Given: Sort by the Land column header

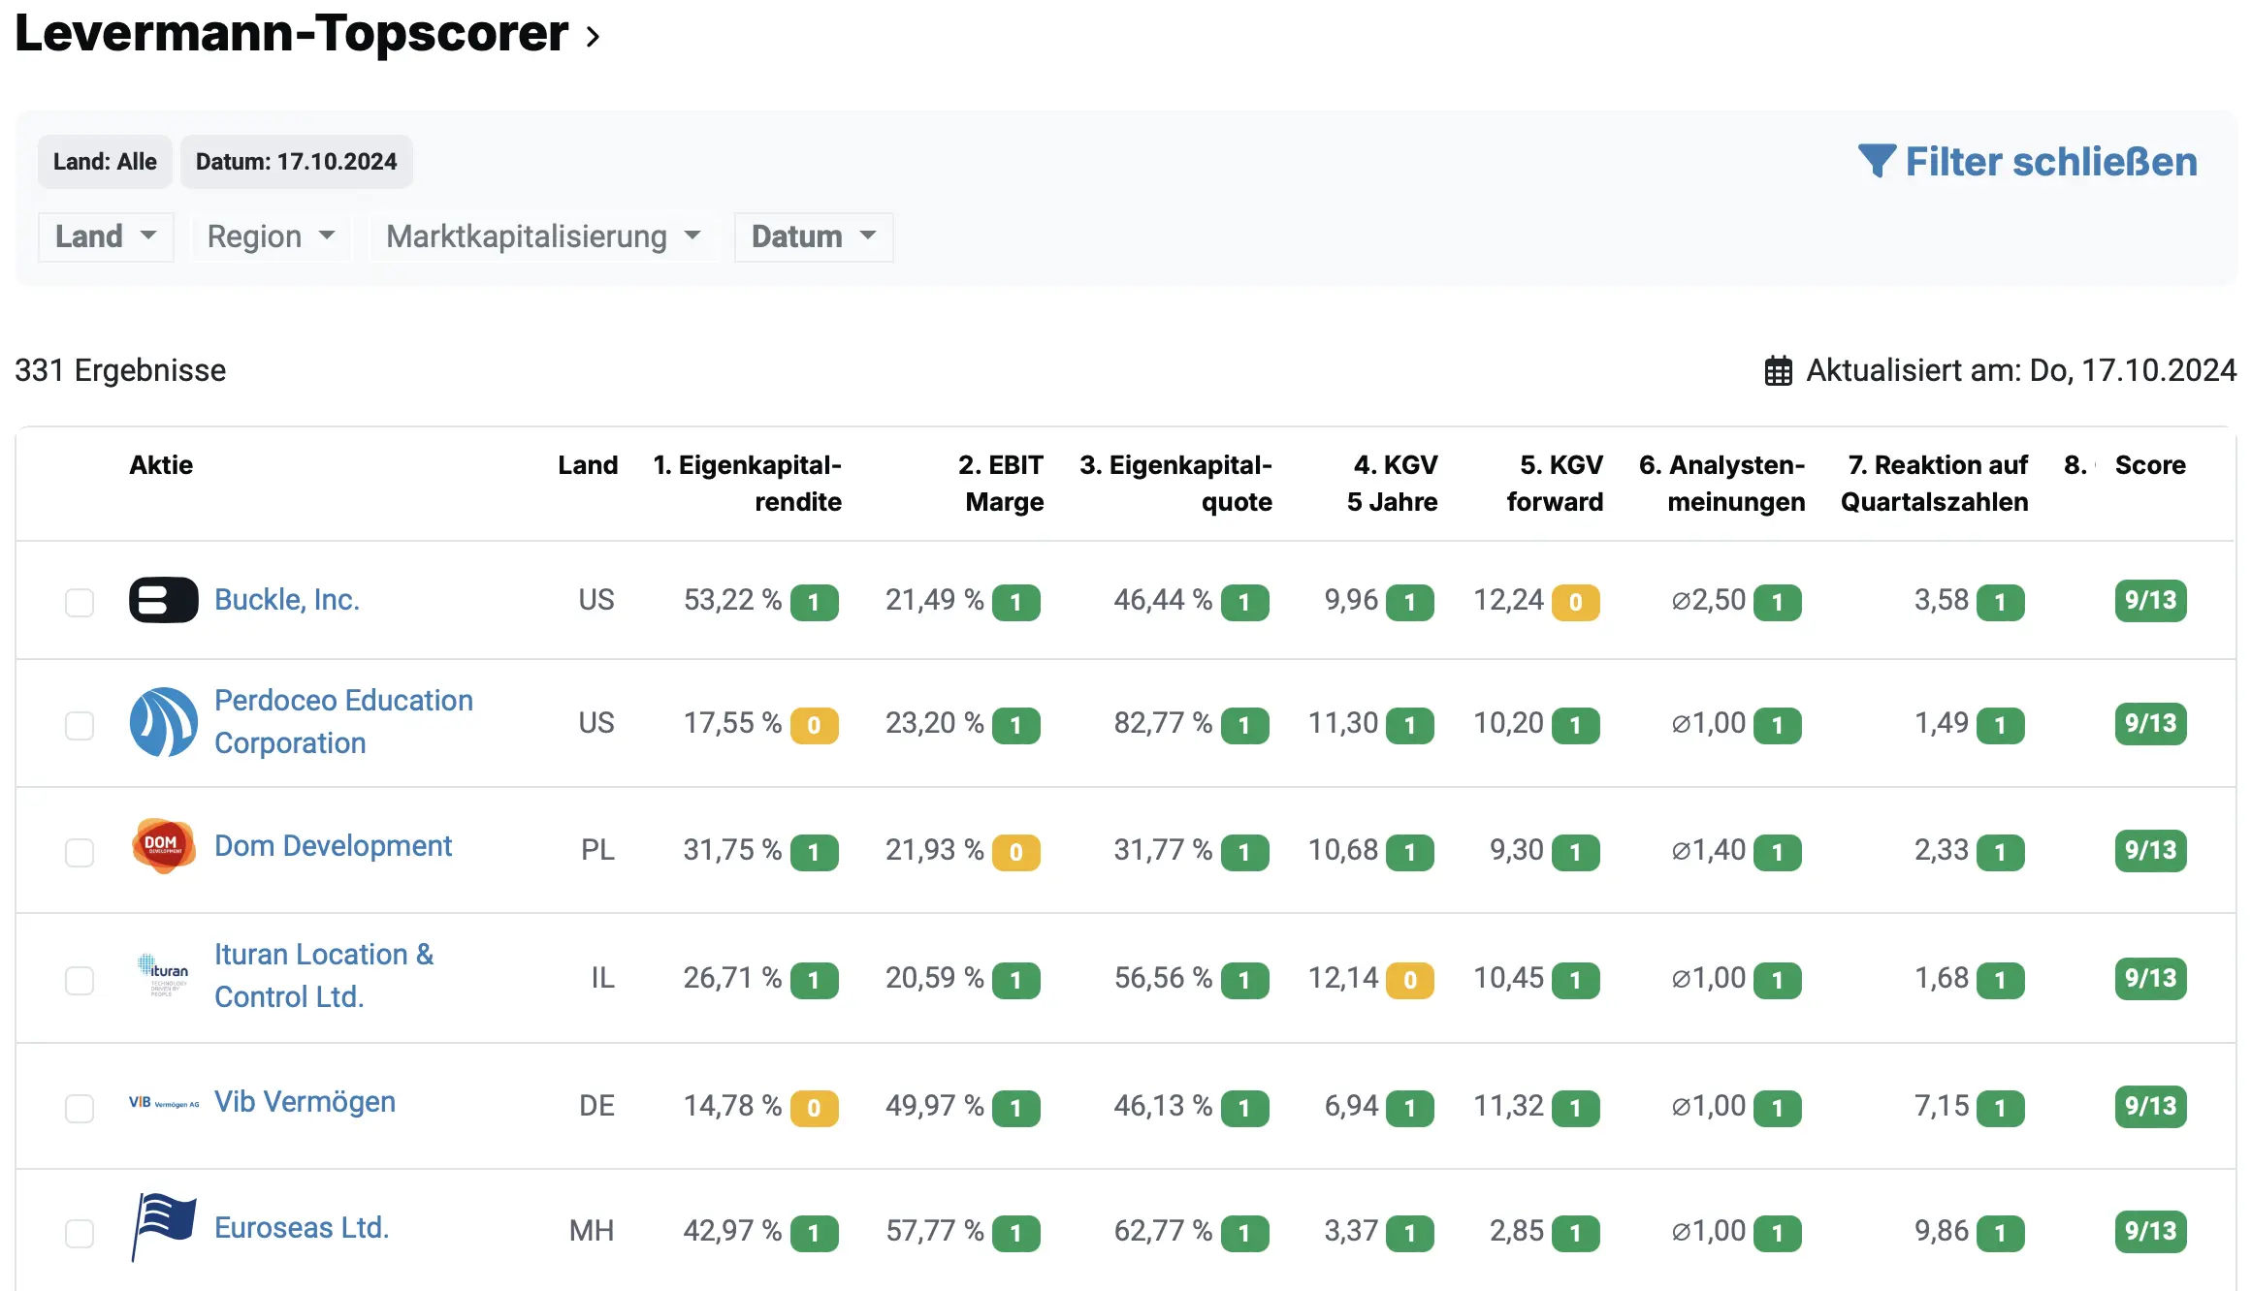Looking at the screenshot, I should (588, 465).
